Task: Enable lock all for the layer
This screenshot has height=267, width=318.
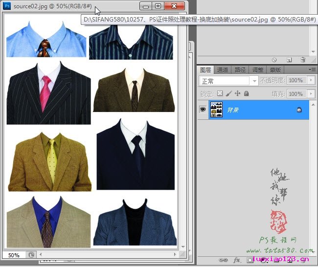Action: tap(246, 93)
